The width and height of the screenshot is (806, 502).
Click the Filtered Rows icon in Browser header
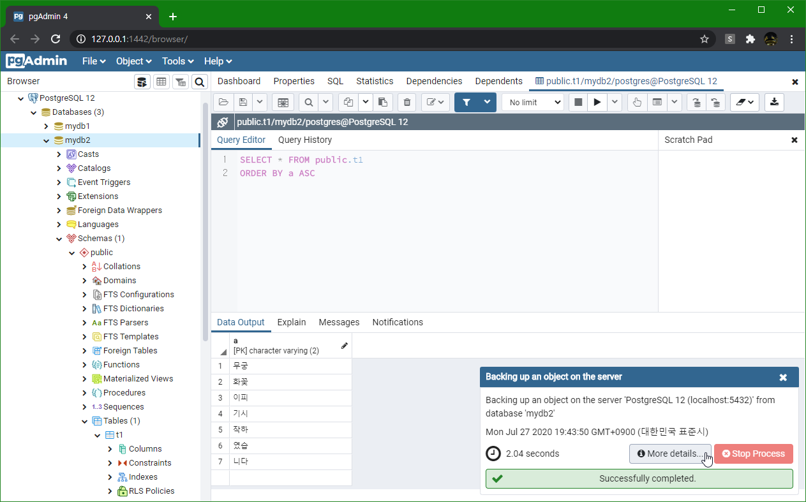point(181,82)
